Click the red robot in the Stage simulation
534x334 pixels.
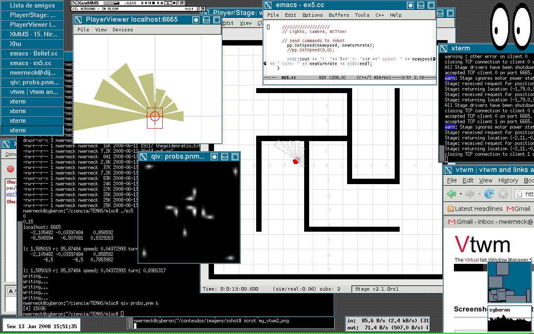click(x=295, y=161)
